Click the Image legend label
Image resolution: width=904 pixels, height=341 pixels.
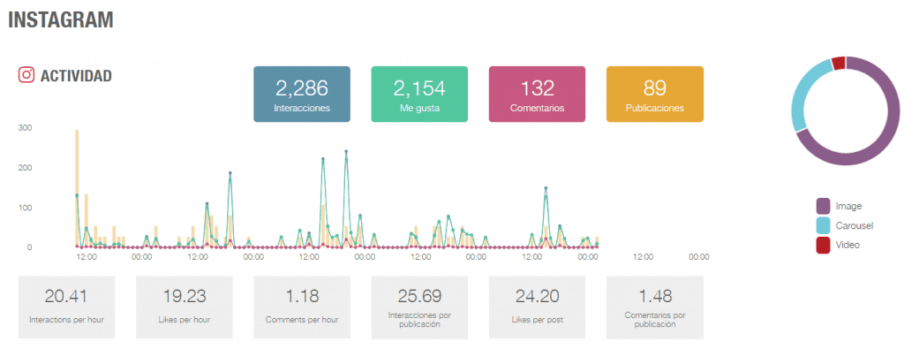[x=848, y=206]
